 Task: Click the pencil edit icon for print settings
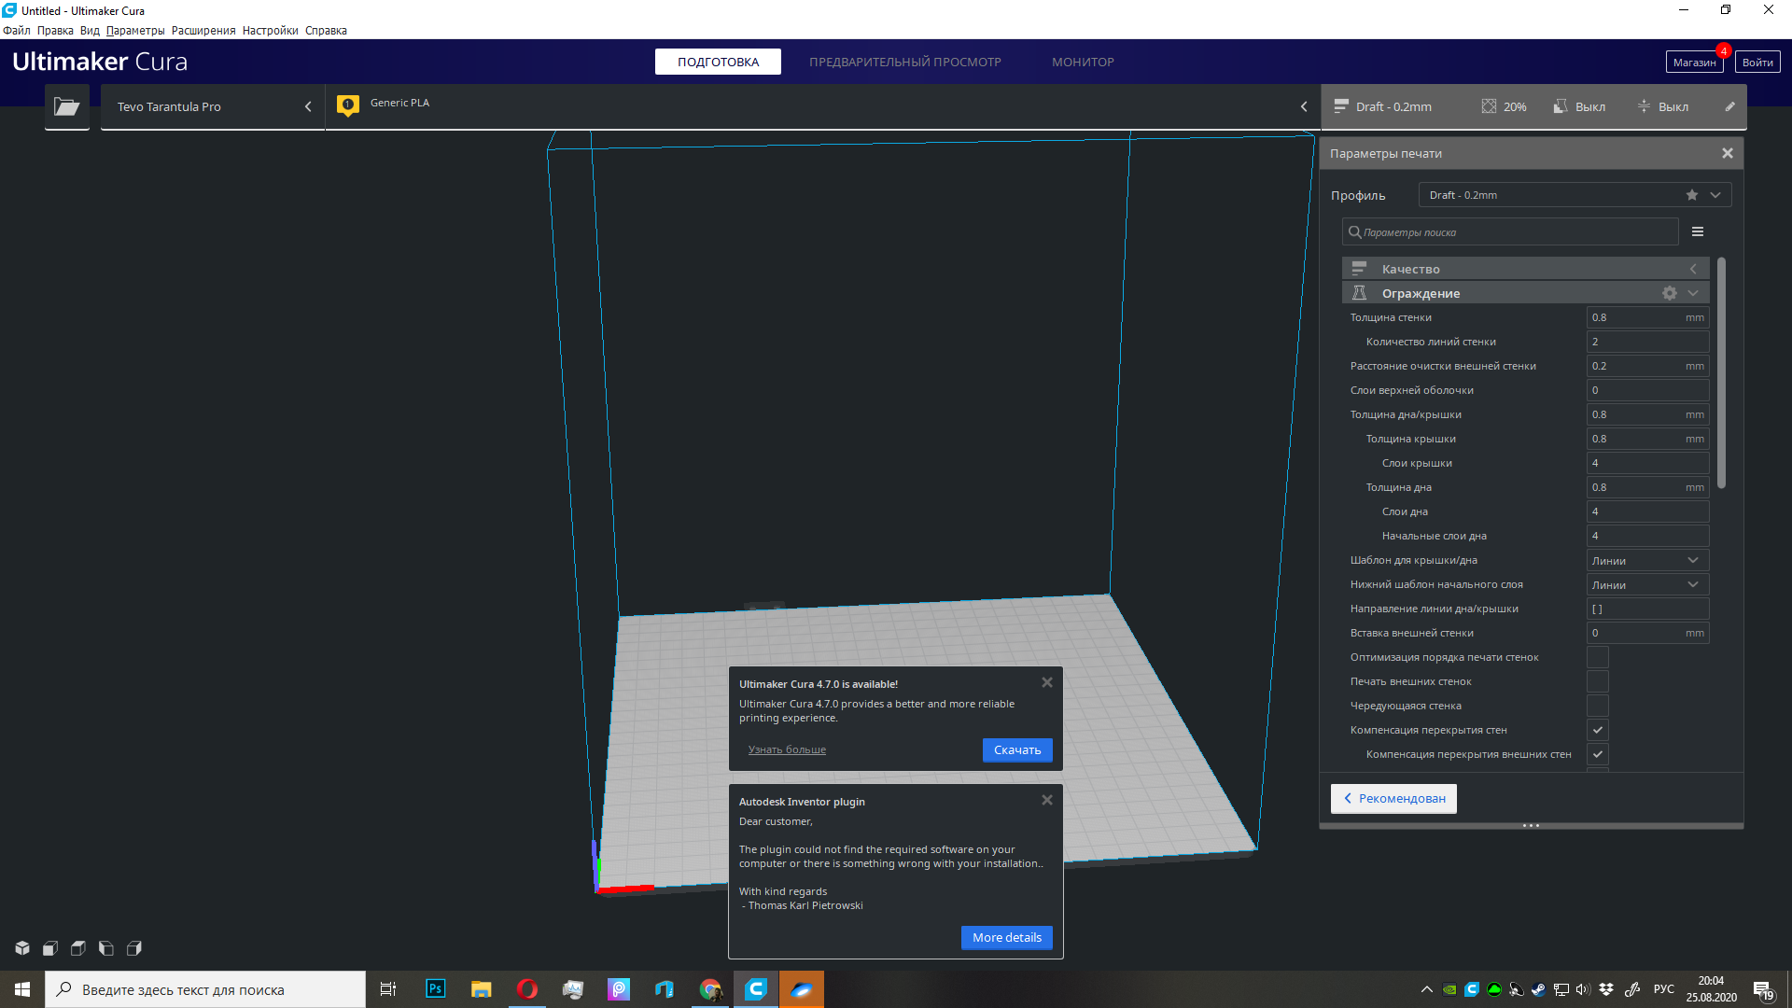point(1729,106)
